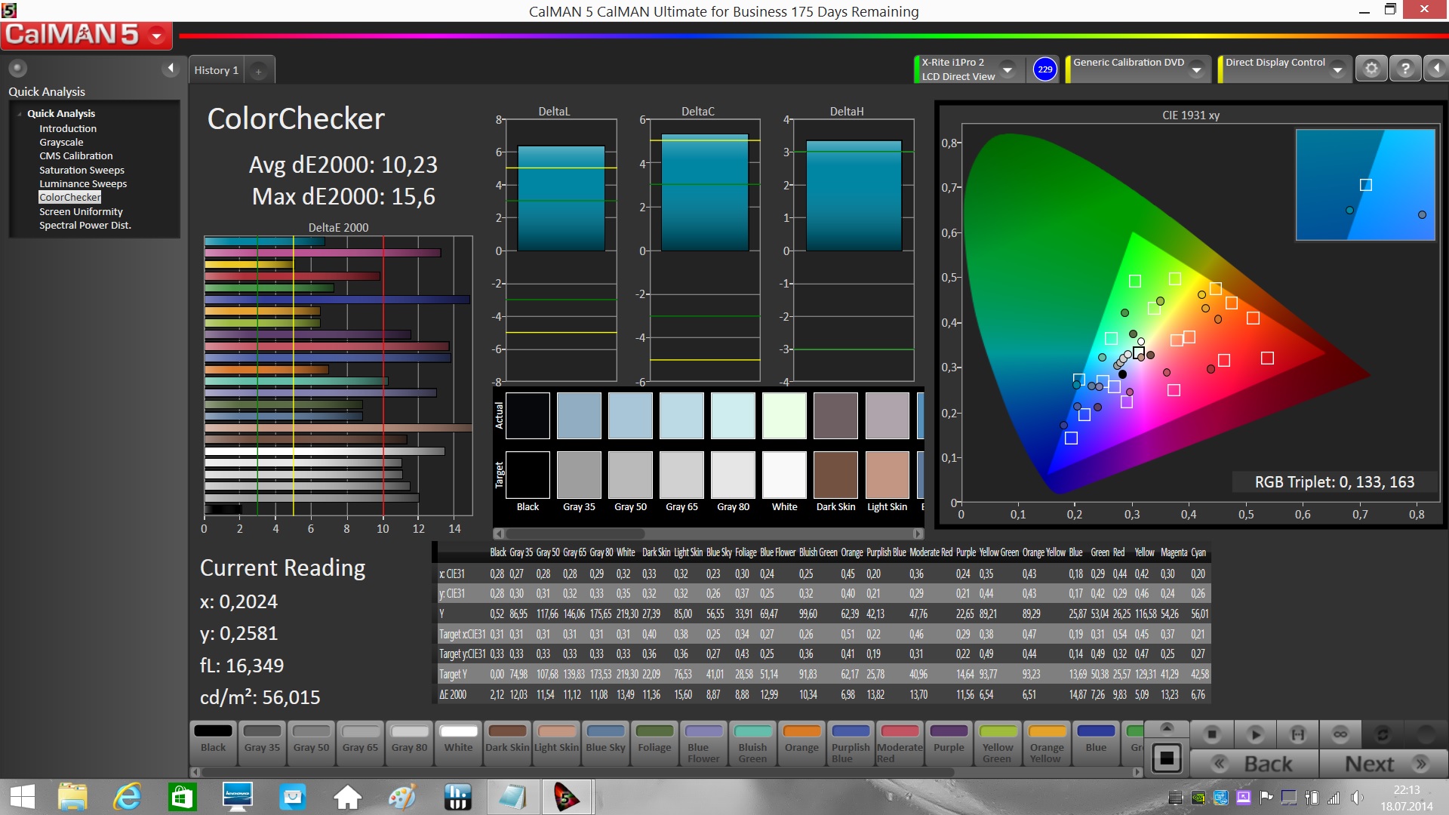Click the help question mark icon
This screenshot has height=815, width=1449.
click(1405, 69)
